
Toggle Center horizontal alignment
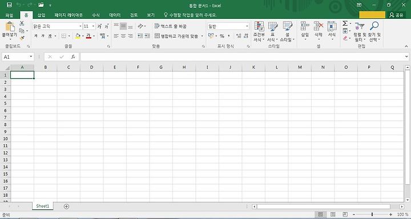123,36
